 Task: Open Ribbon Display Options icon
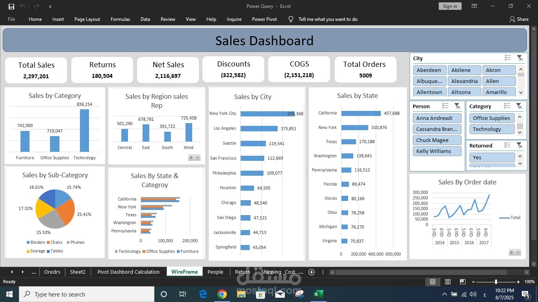tap(474, 6)
